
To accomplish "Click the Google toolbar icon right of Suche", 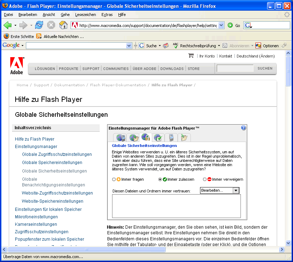I will click(166, 46).
